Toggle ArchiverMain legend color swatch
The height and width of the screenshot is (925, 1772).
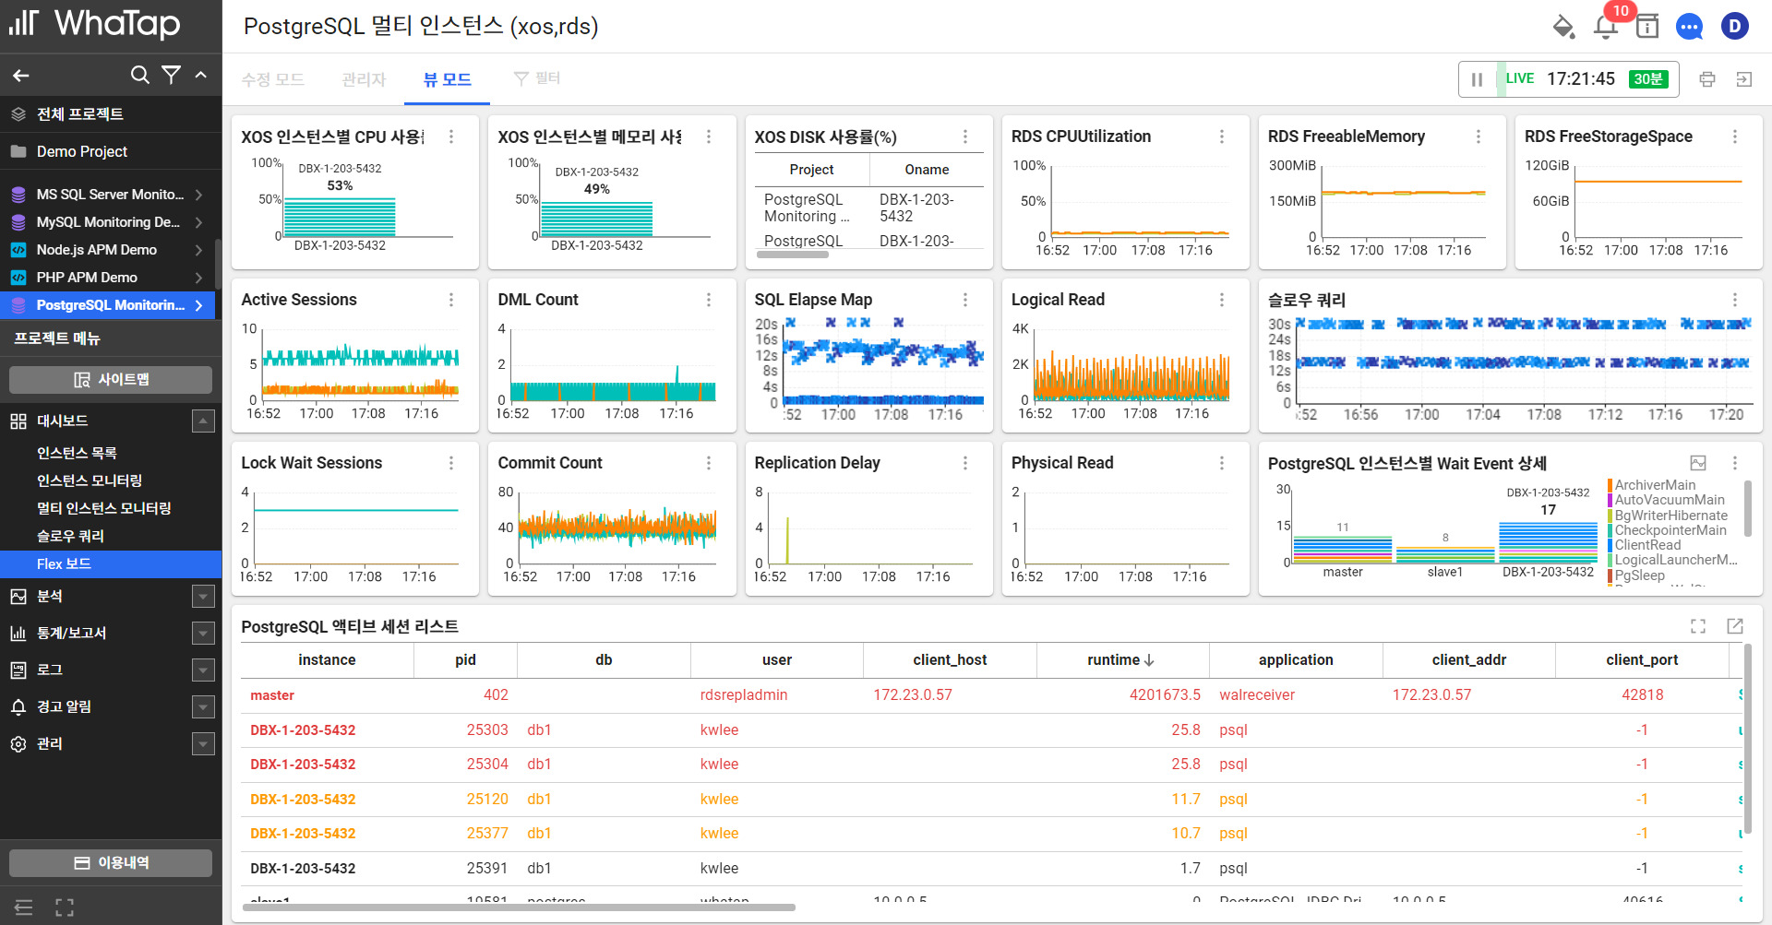click(1610, 485)
